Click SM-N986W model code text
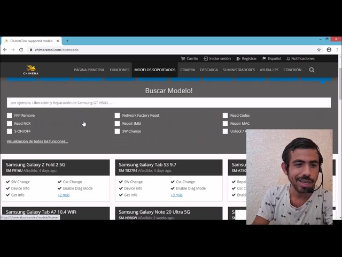Viewport: 342px width, 257px height. [x=128, y=218]
